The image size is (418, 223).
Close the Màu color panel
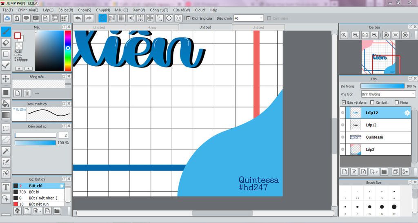click(x=69, y=27)
